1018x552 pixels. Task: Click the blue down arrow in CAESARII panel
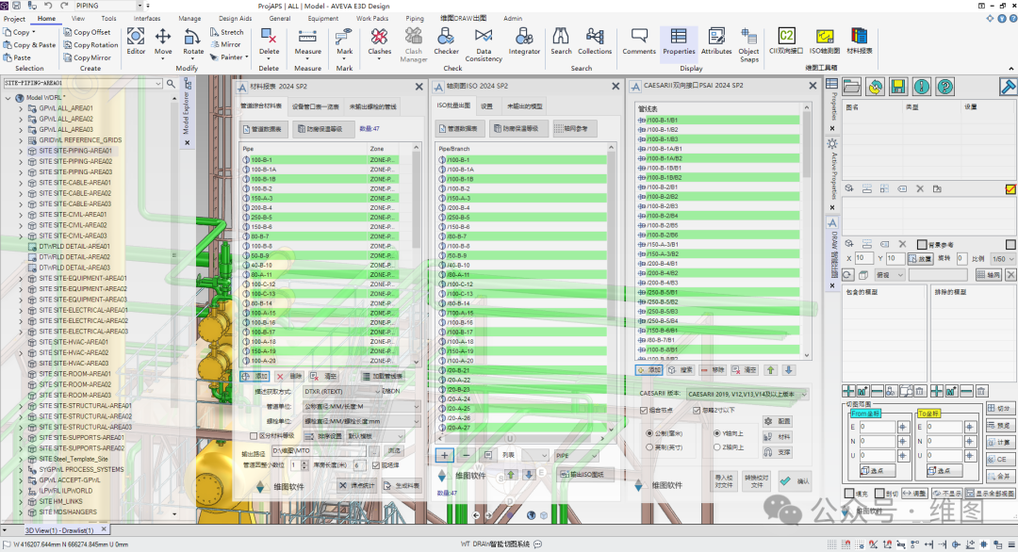click(789, 370)
